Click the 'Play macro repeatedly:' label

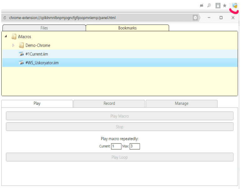[120, 139]
